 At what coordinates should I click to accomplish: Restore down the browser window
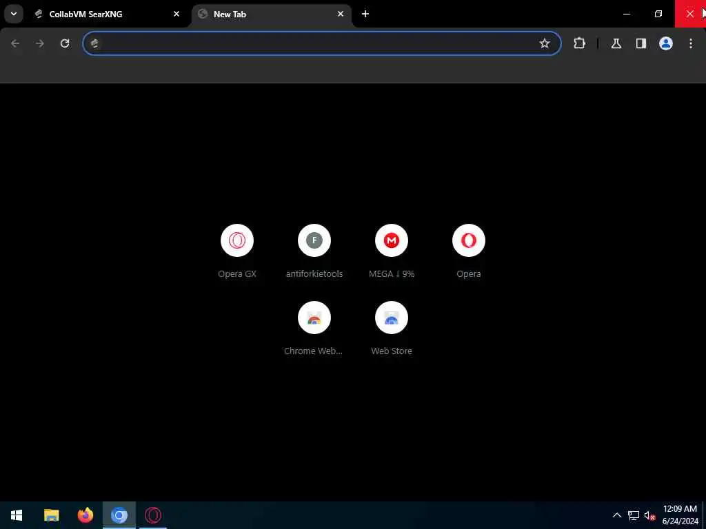658,14
